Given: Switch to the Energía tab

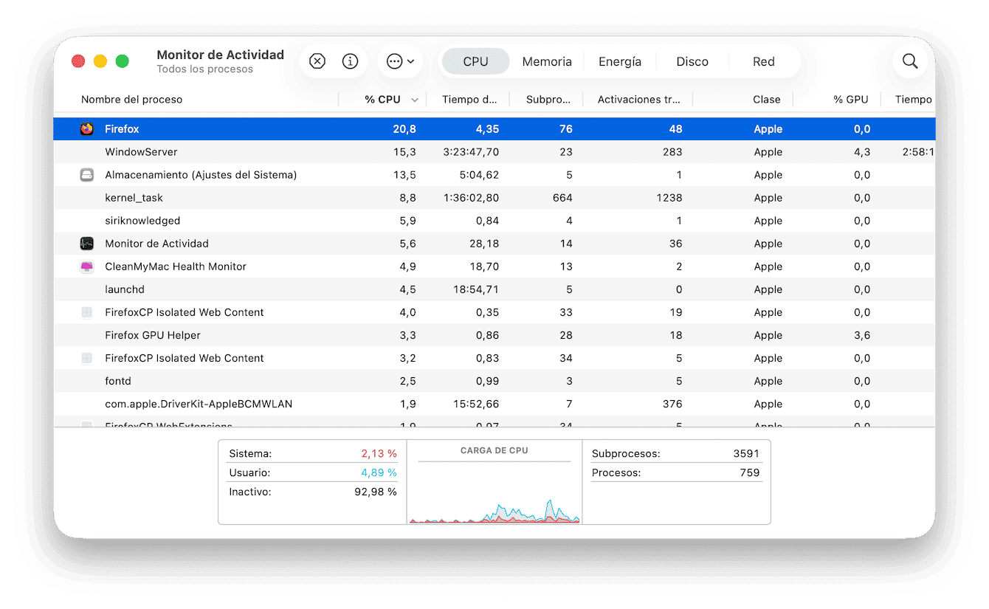Looking at the screenshot, I should point(619,62).
